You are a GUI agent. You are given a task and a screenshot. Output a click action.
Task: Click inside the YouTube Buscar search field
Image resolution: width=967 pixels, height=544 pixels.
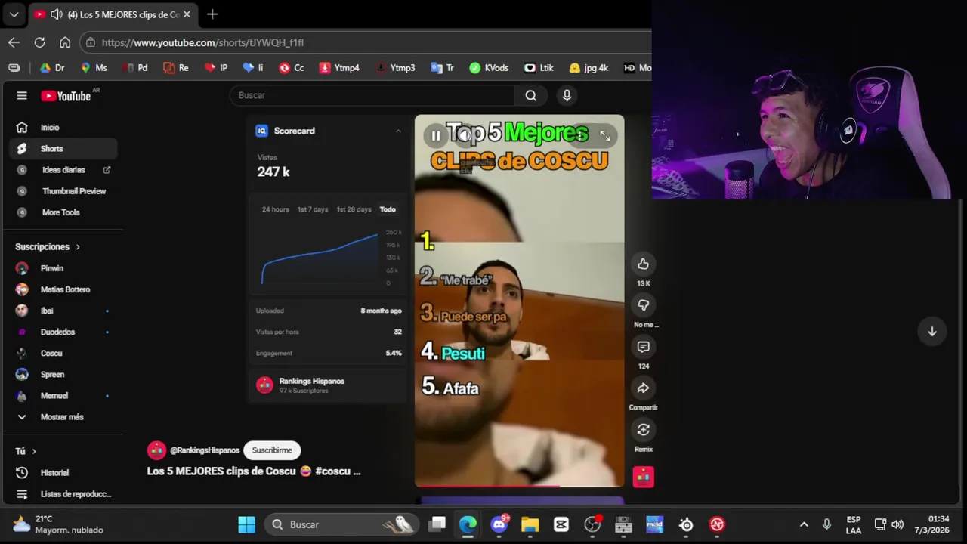pyautogui.click(x=372, y=95)
